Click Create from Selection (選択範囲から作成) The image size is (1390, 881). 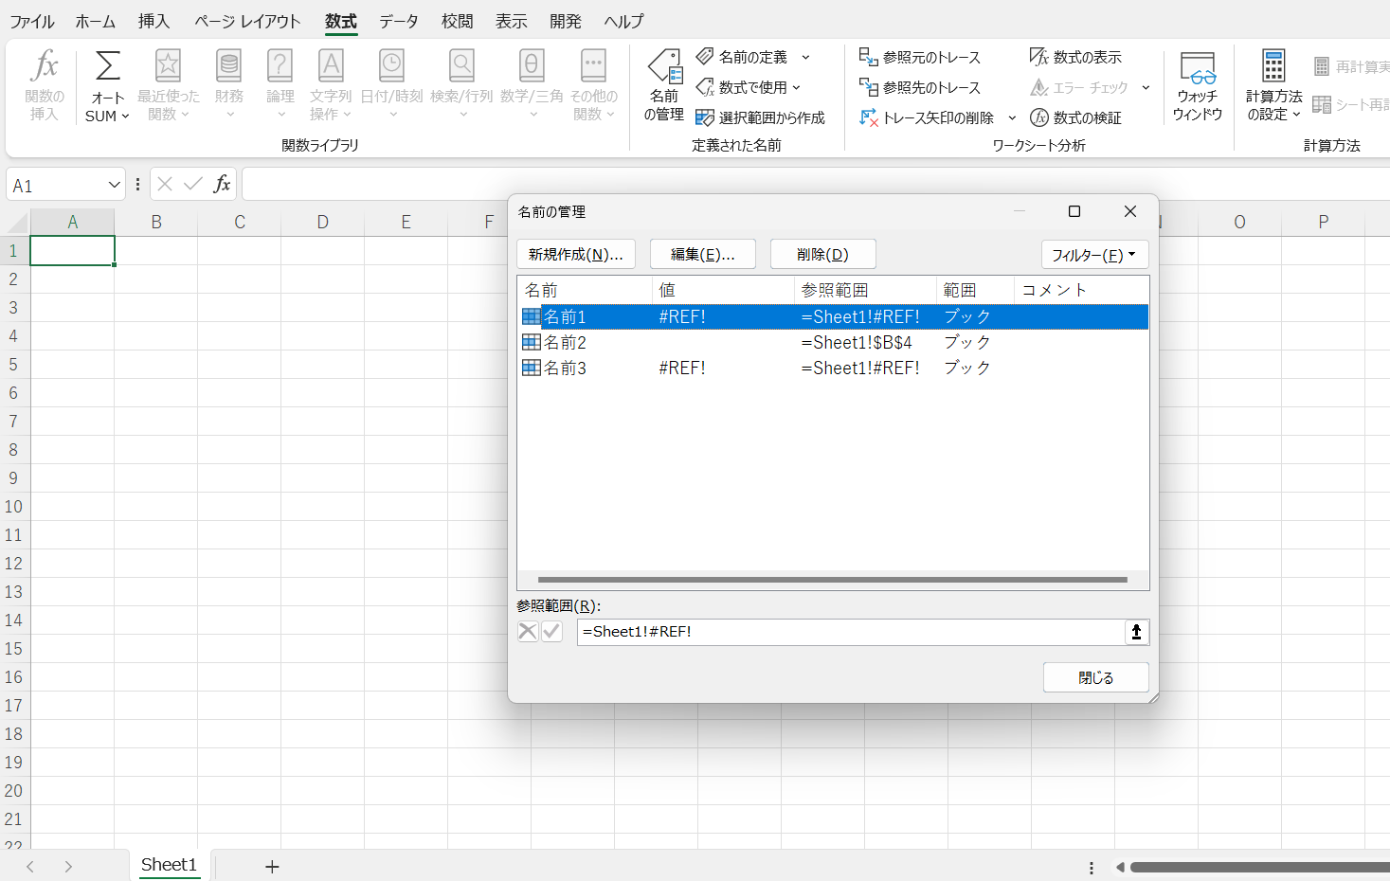(x=760, y=118)
